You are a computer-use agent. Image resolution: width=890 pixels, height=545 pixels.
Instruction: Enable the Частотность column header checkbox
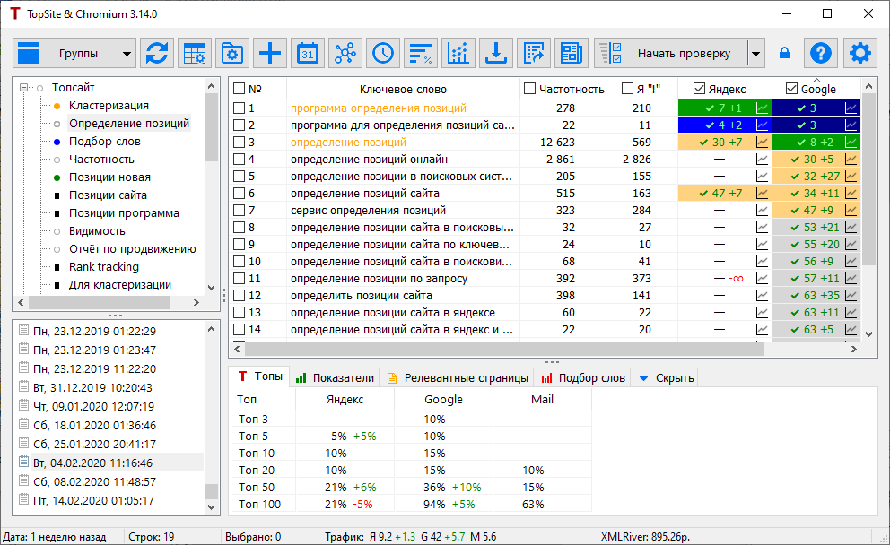530,89
